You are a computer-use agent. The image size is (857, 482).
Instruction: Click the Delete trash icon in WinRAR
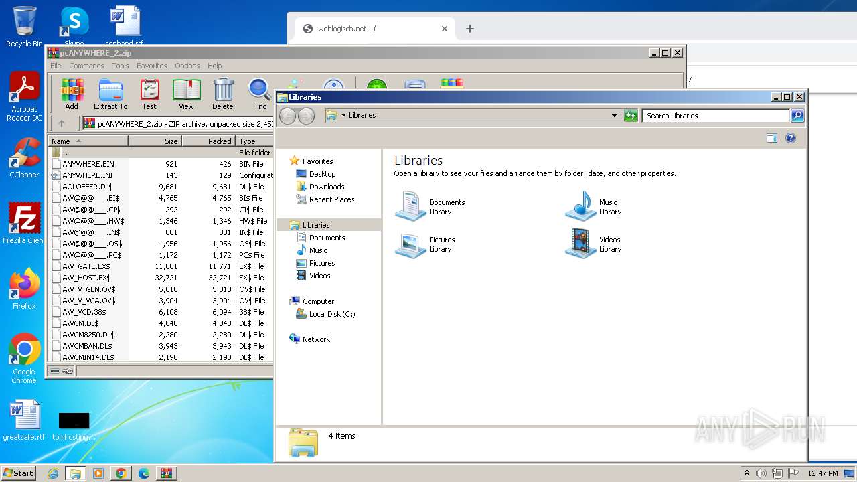click(223, 94)
